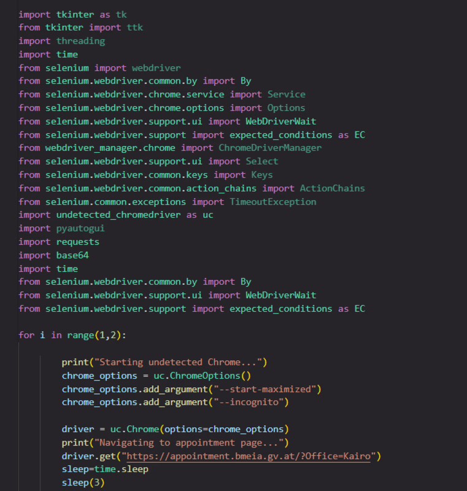
Task: Click 'uc.ChromeOptions()' call
Action: click(202, 376)
